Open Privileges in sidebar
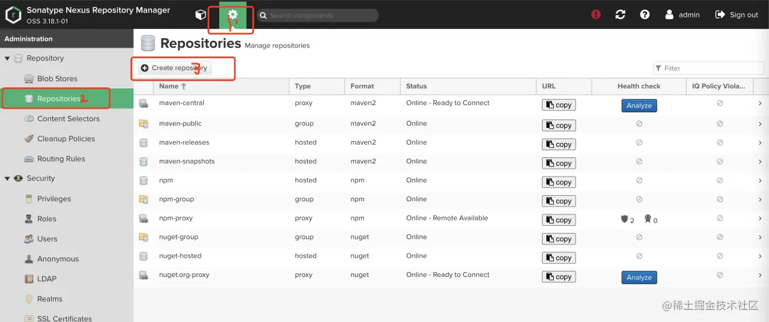769x322 pixels. pyautogui.click(x=54, y=199)
